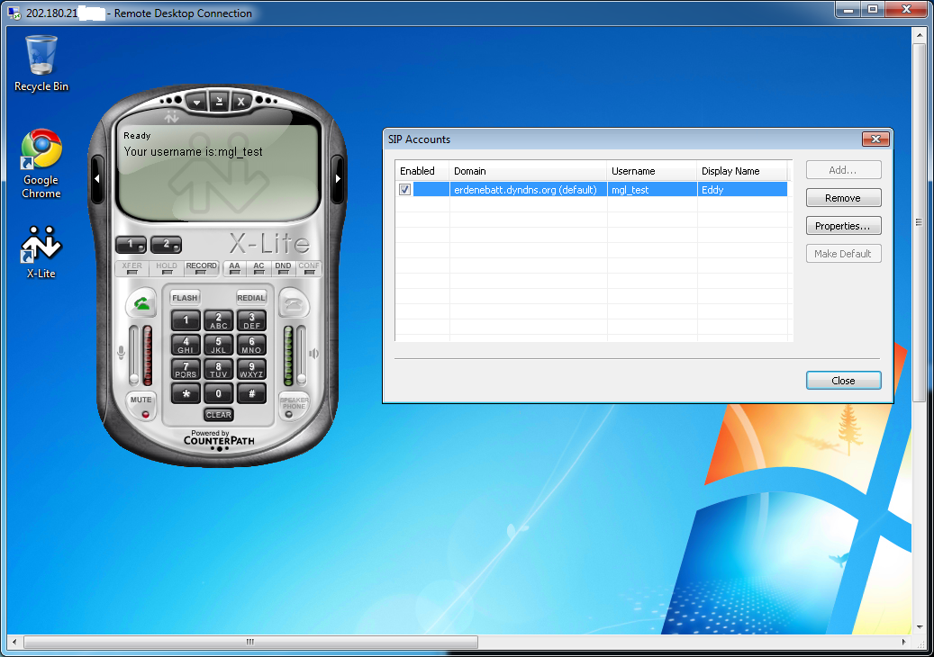Viewport: 934px width, 657px height.
Task: Minimize the X-Lite softphone to tray
Action: point(219,102)
